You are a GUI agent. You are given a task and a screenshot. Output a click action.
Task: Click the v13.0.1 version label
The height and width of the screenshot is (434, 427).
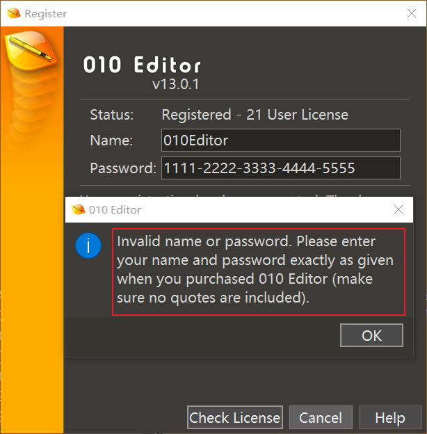pos(176,84)
